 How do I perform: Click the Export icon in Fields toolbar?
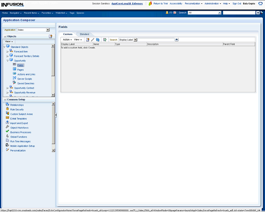pyautogui.click(x=105, y=40)
